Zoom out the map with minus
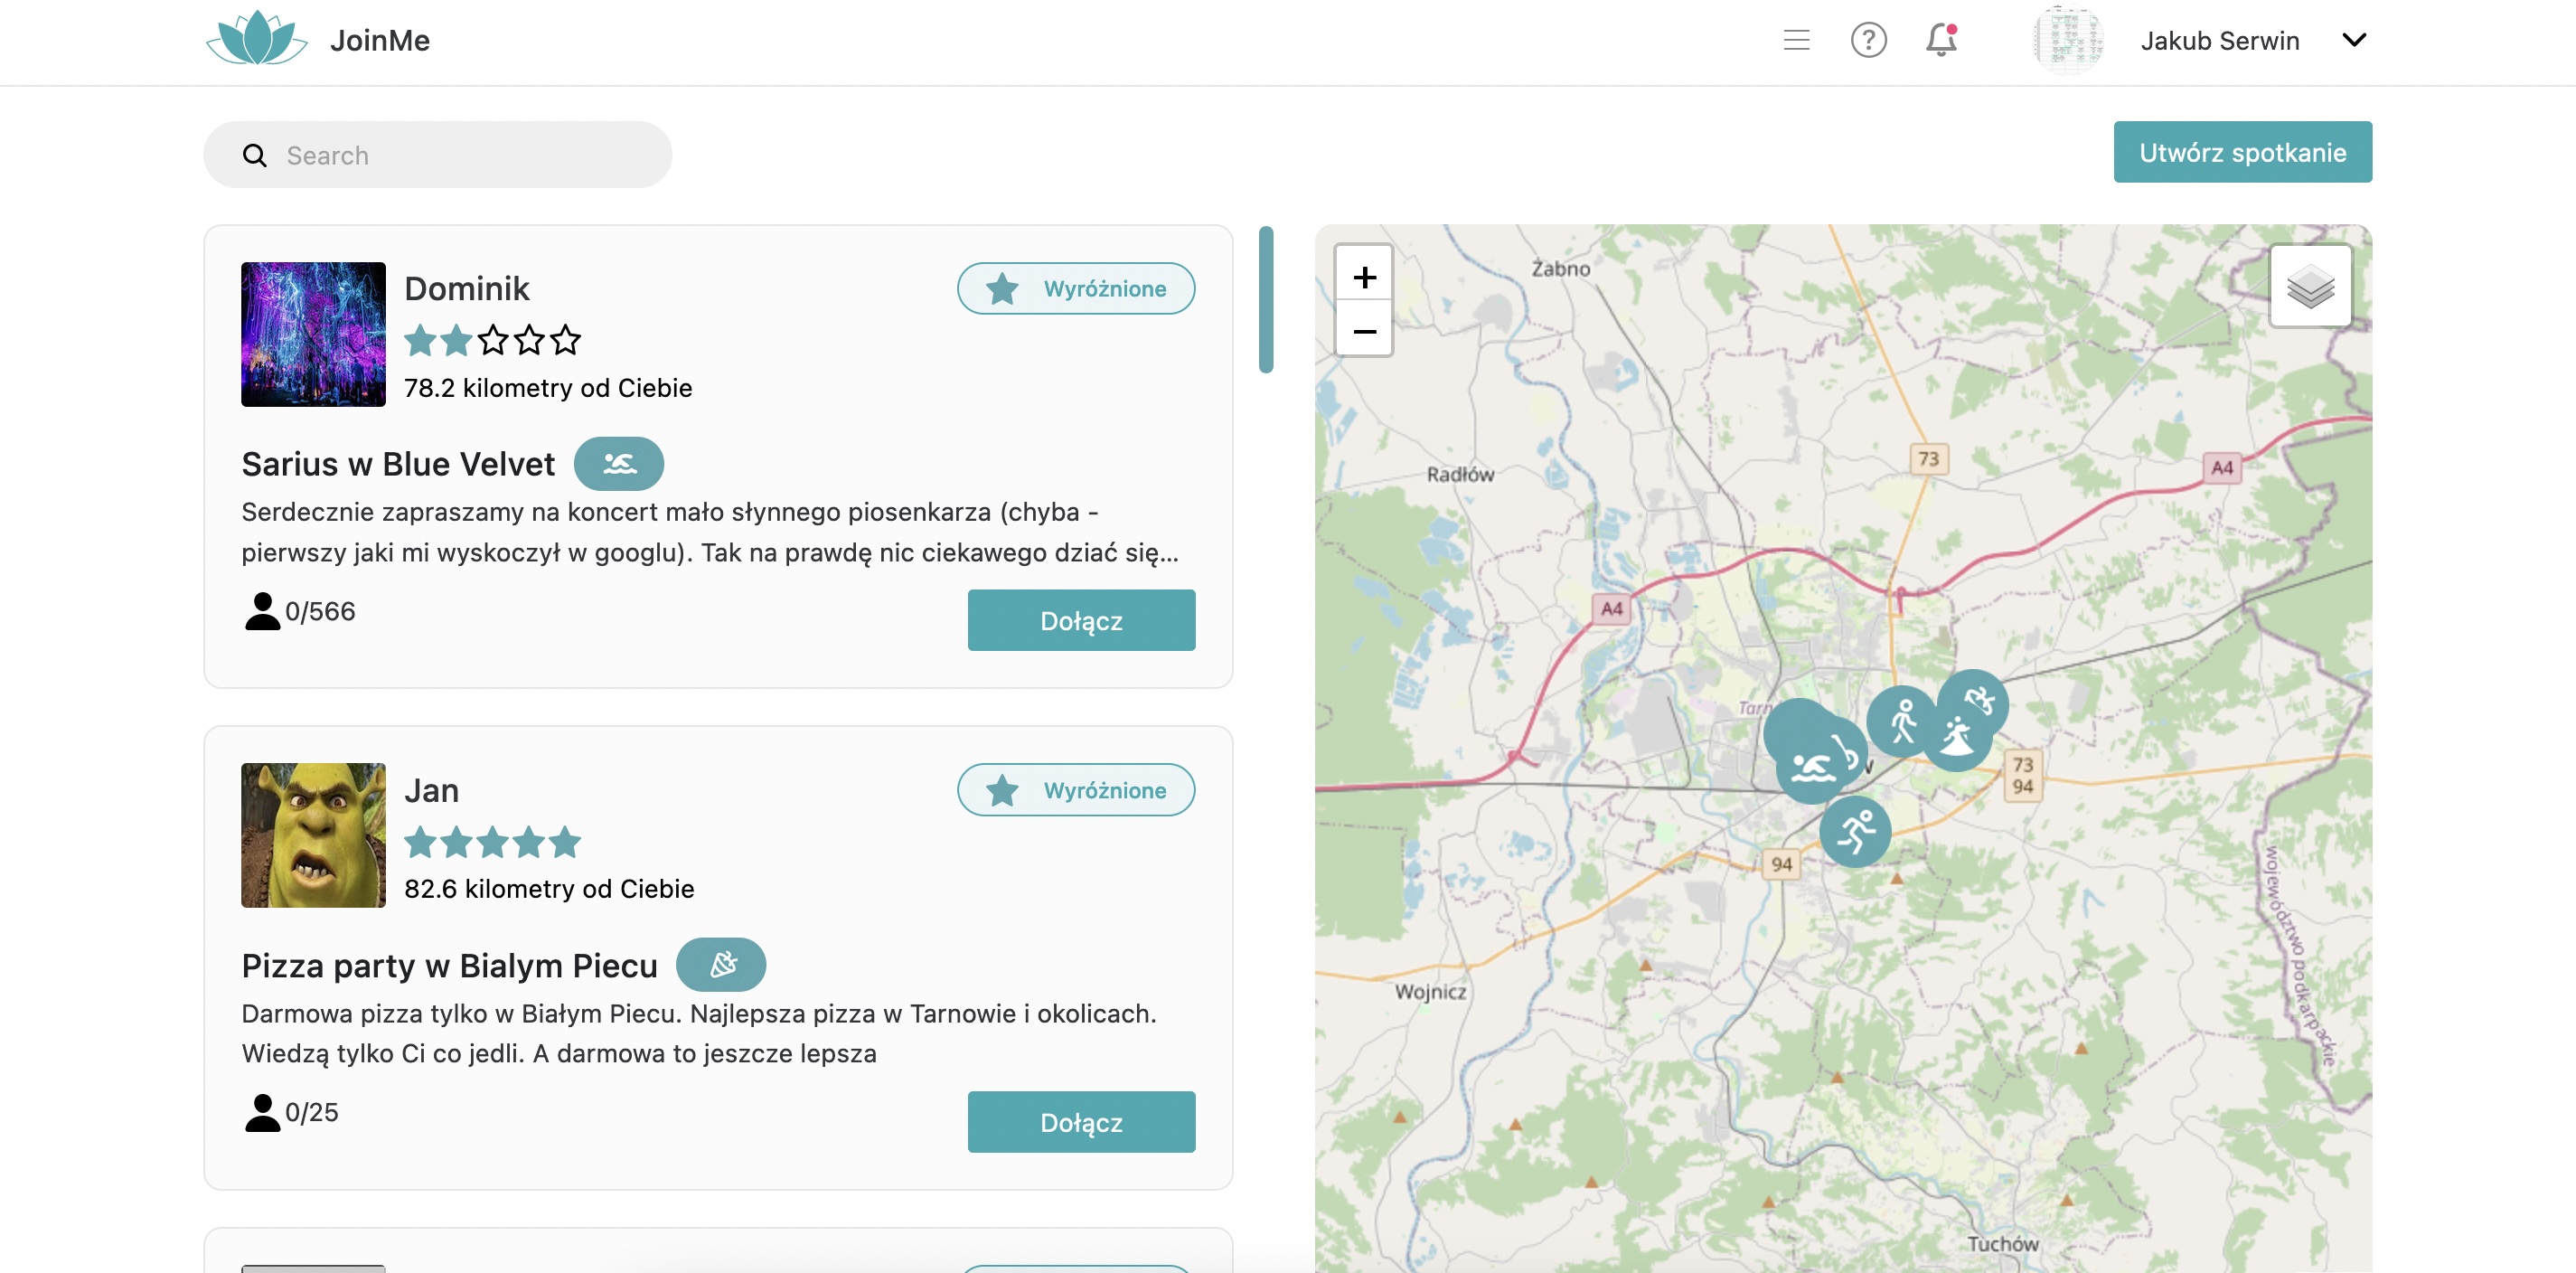This screenshot has height=1273, width=2576. click(1364, 331)
